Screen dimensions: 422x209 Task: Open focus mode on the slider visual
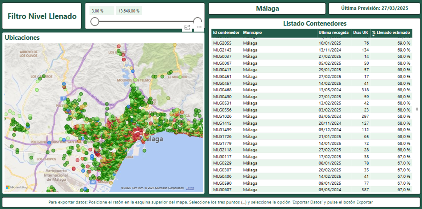187,28
